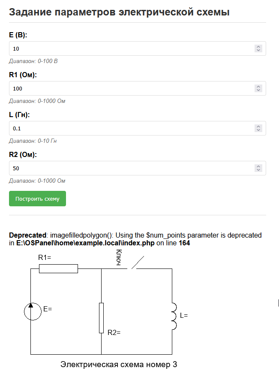Click the caption Электрическая схема номер 3
The width and height of the screenshot is (279, 380).
click(119, 365)
